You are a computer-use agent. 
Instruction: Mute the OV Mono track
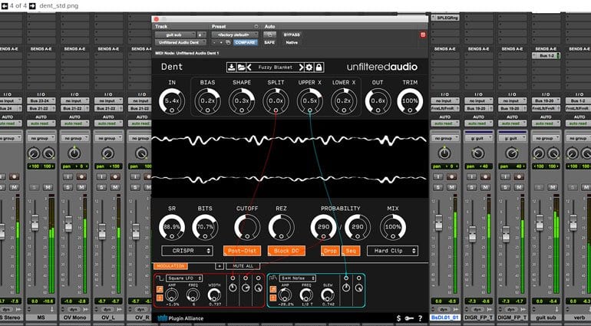point(82,187)
